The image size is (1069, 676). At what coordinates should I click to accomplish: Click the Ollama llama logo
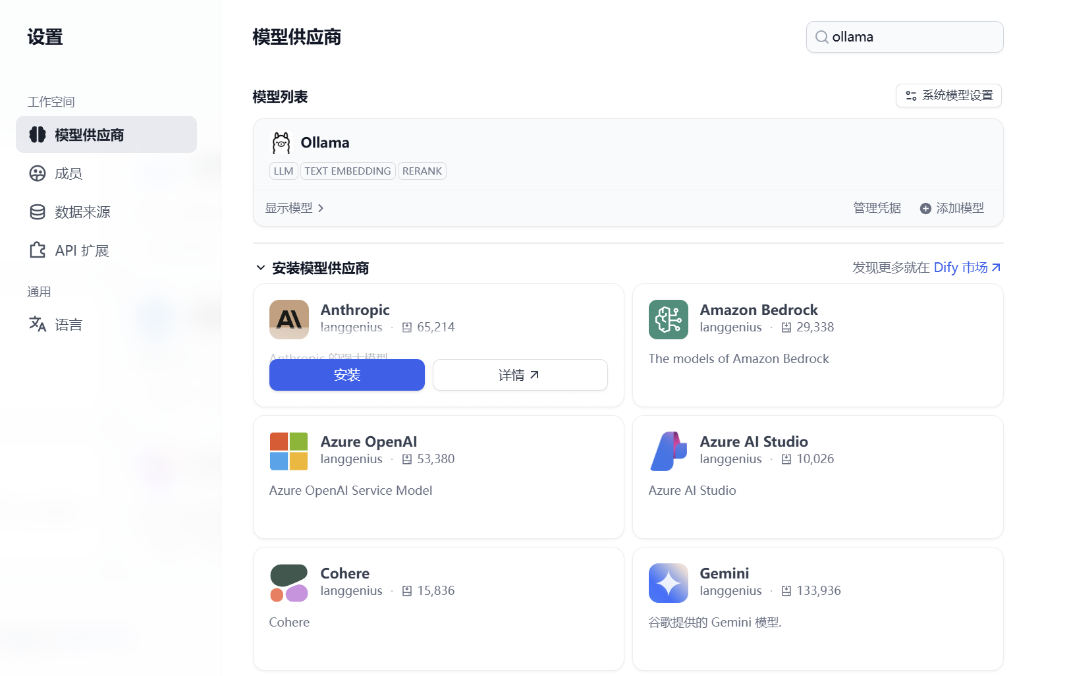tap(281, 143)
